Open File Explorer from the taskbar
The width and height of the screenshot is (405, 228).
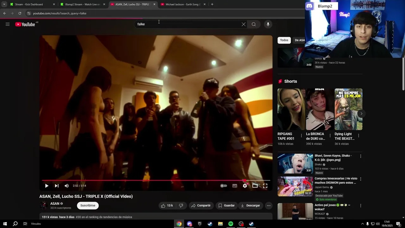220,224
